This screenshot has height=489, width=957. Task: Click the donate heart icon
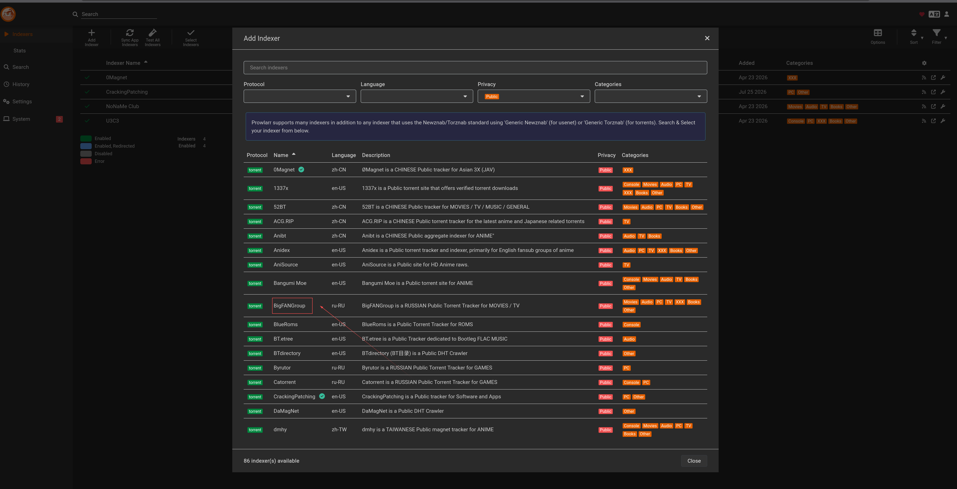point(922,14)
